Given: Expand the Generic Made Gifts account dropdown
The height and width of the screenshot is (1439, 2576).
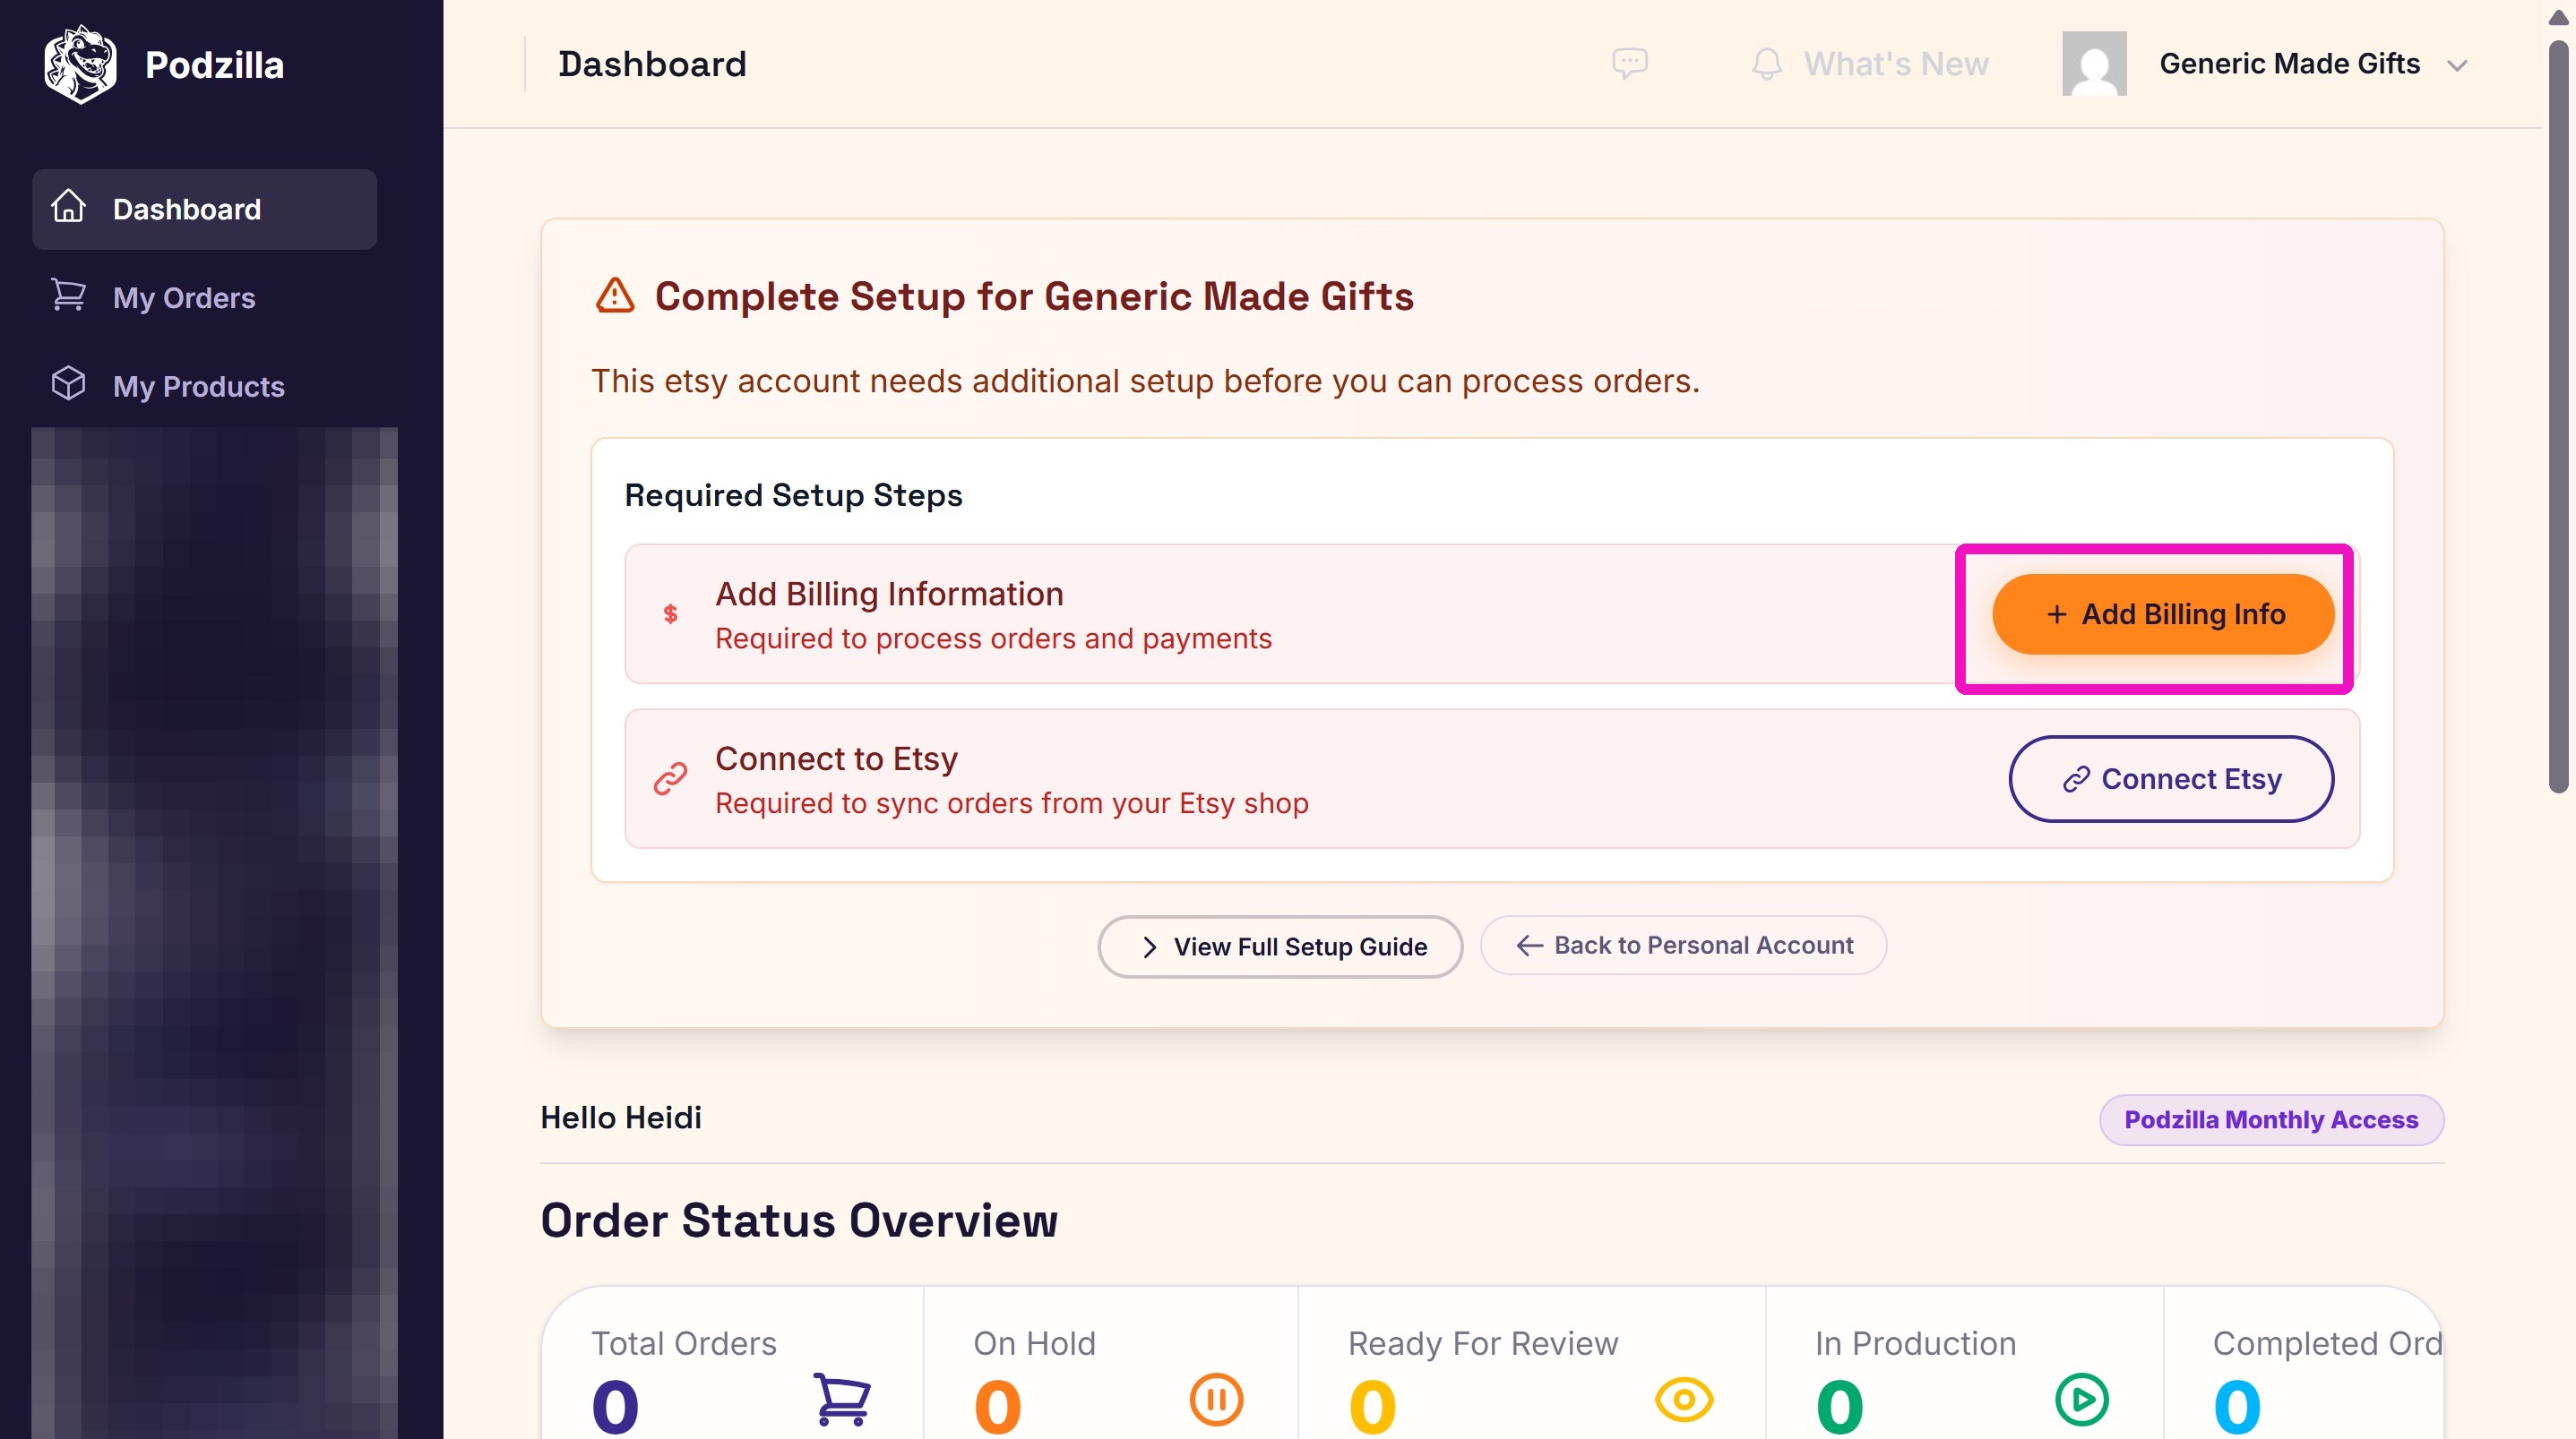Looking at the screenshot, I should 2457,66.
